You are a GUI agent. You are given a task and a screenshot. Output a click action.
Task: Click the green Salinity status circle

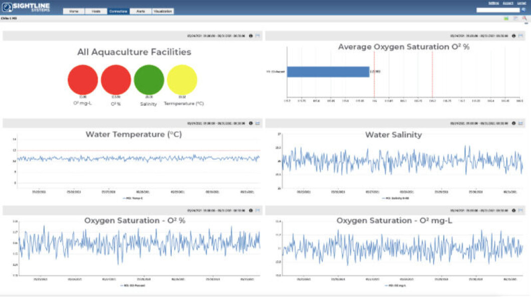pyautogui.click(x=149, y=80)
